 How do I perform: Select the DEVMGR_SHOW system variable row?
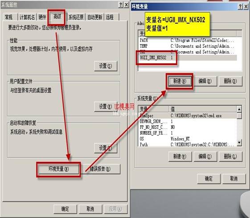tap(187, 121)
